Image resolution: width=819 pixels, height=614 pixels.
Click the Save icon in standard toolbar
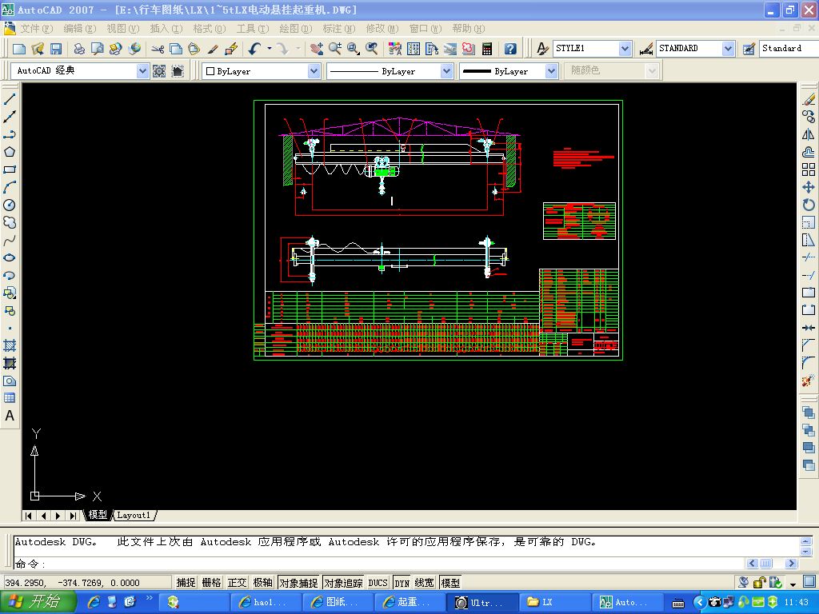[x=56, y=49]
